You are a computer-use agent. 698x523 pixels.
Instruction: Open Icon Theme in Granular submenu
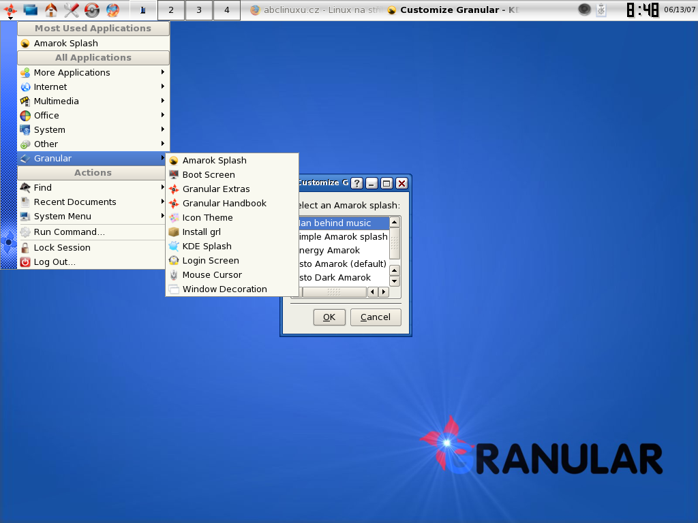(207, 217)
